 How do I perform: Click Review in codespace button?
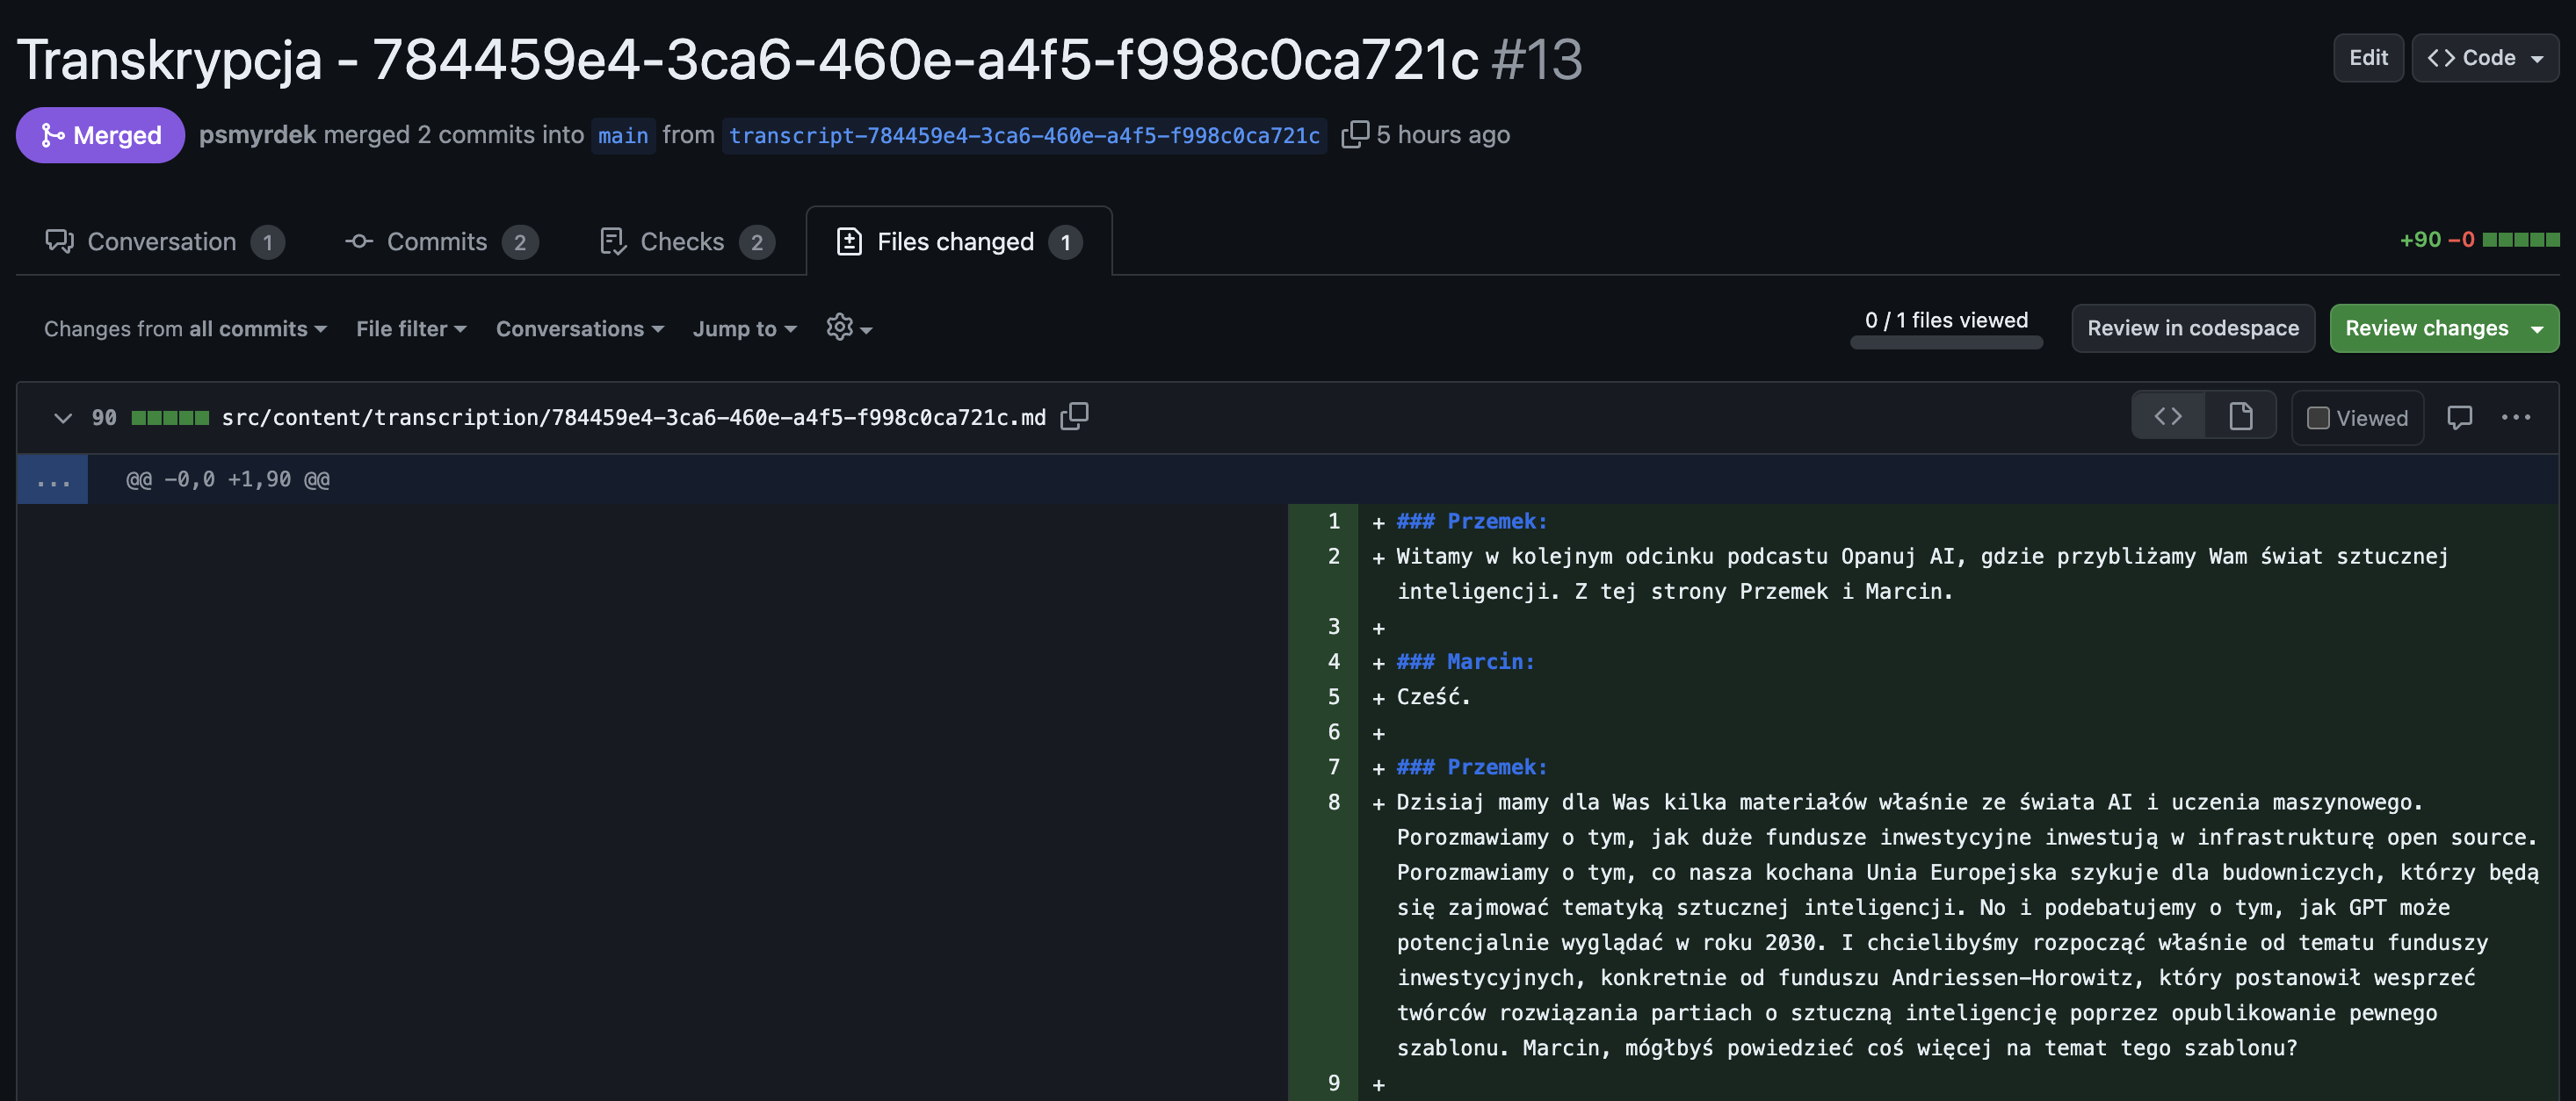click(x=2192, y=327)
